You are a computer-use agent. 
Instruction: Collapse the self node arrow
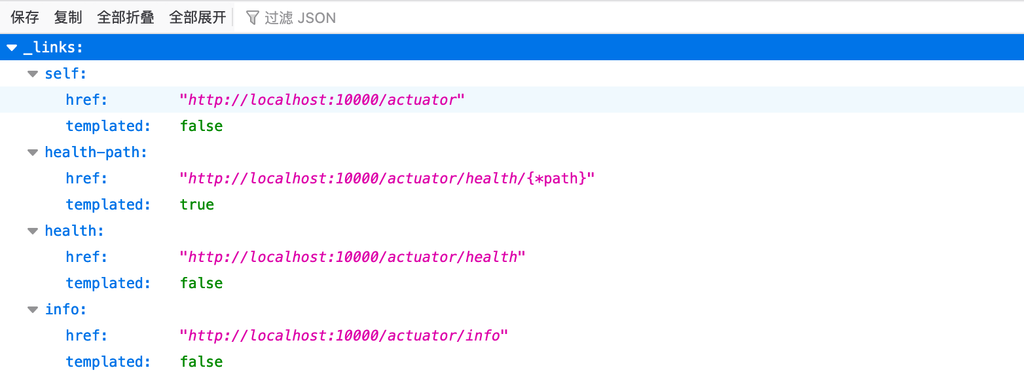point(33,74)
